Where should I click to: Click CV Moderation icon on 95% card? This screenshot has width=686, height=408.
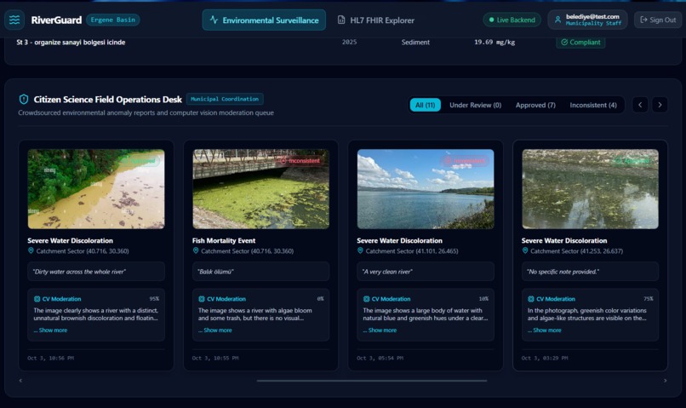coord(37,299)
